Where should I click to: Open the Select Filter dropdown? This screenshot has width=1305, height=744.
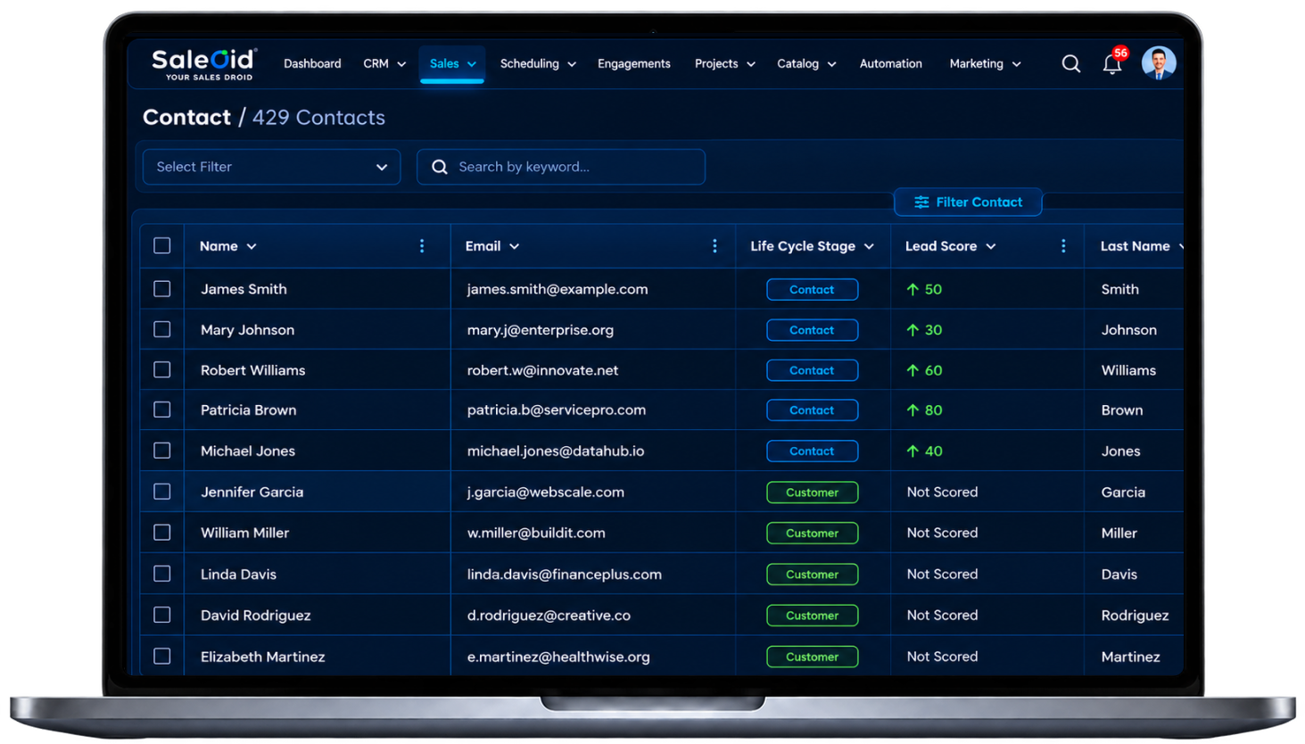pyautogui.click(x=271, y=167)
